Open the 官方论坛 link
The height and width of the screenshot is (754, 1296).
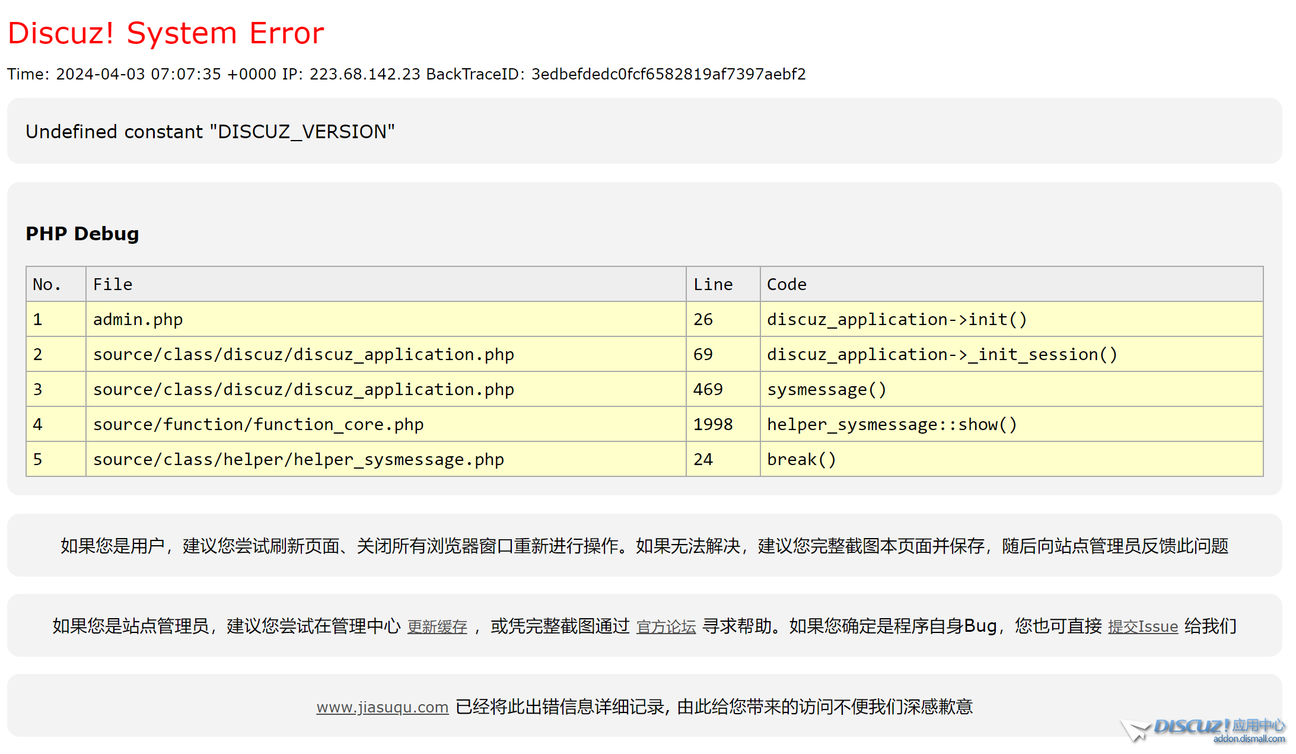click(x=665, y=626)
